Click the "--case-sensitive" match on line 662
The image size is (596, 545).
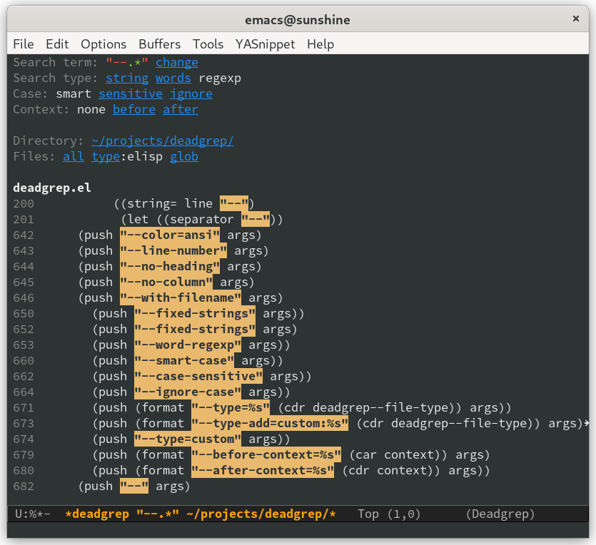(x=198, y=377)
